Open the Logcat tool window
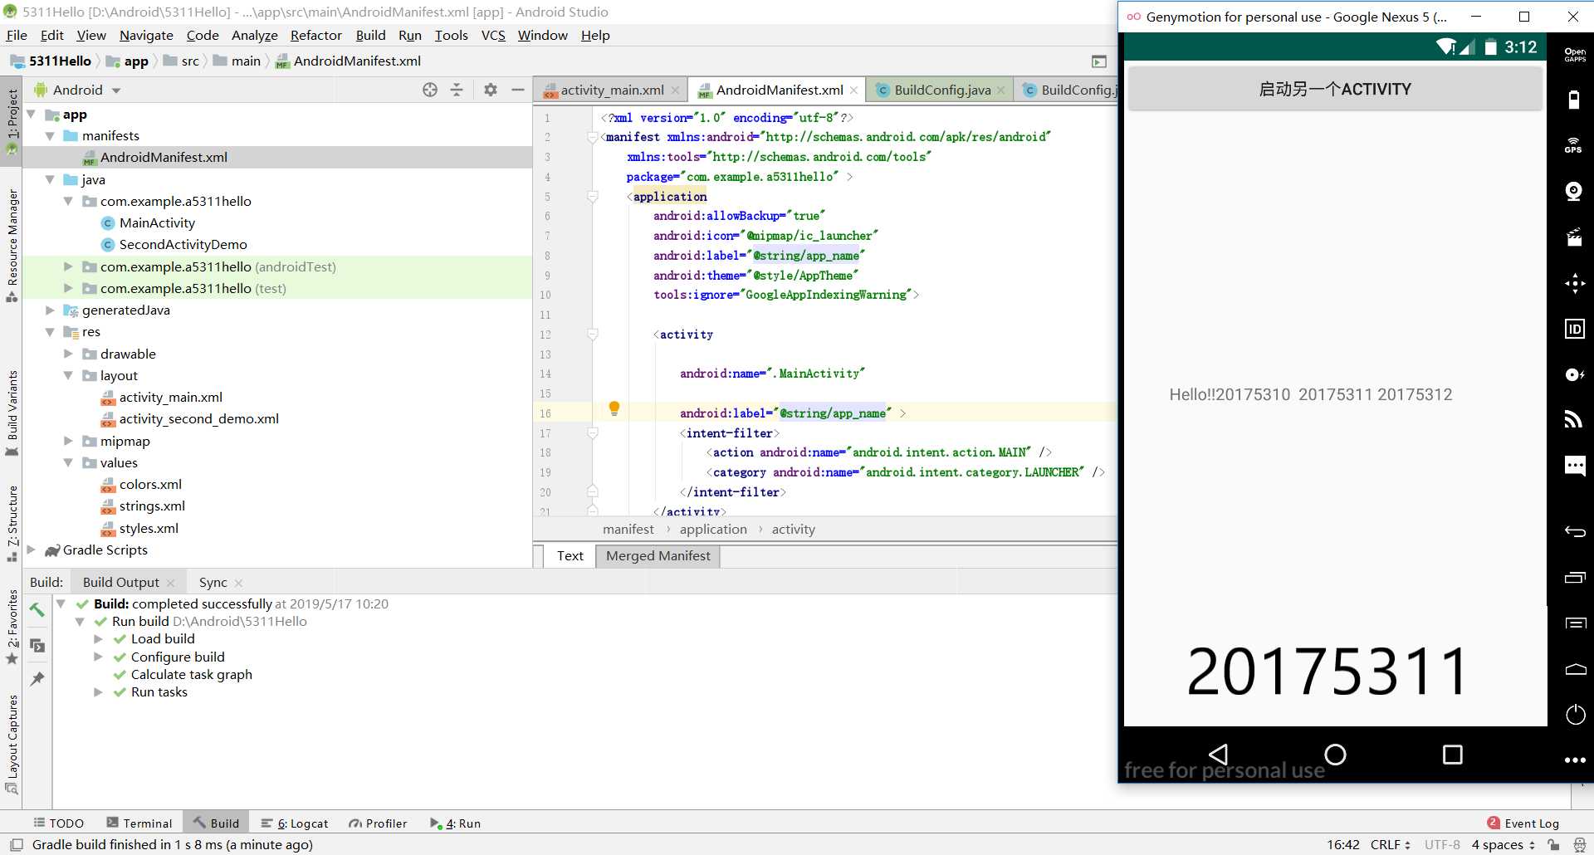The width and height of the screenshot is (1594, 855). click(295, 823)
